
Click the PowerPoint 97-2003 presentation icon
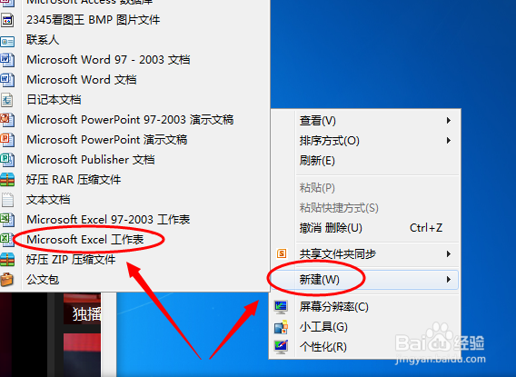[x=7, y=120]
